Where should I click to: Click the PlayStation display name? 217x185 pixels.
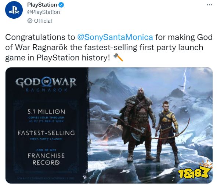click(42, 5)
